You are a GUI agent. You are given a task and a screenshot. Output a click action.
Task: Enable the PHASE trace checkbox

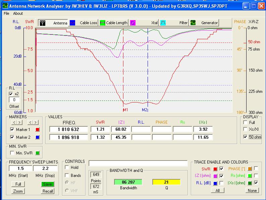coord(256,169)
